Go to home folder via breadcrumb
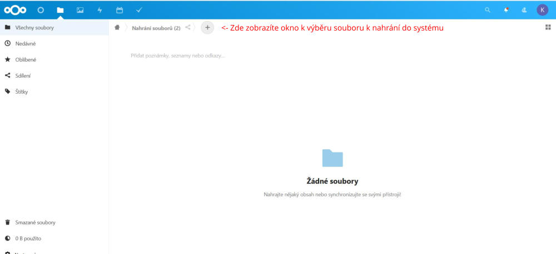 pos(117,27)
